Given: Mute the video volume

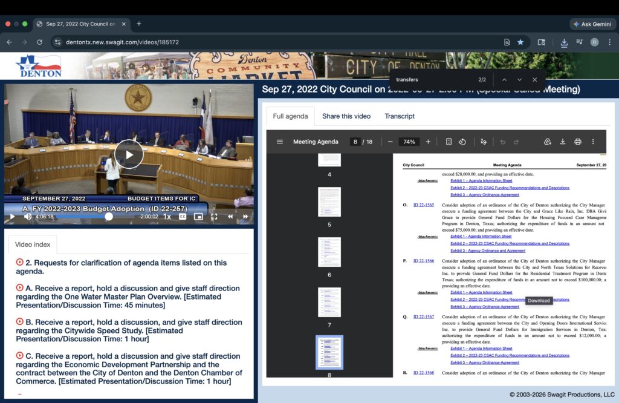Looking at the screenshot, I should coord(27,217).
